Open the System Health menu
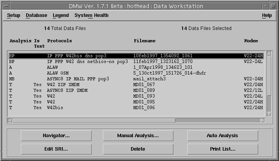This screenshot has height=161, width=279. [x=91, y=15]
